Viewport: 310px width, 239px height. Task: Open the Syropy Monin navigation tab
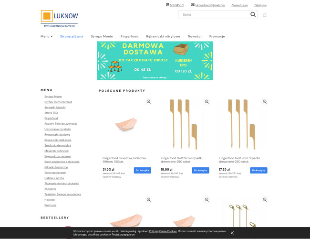[x=102, y=36]
